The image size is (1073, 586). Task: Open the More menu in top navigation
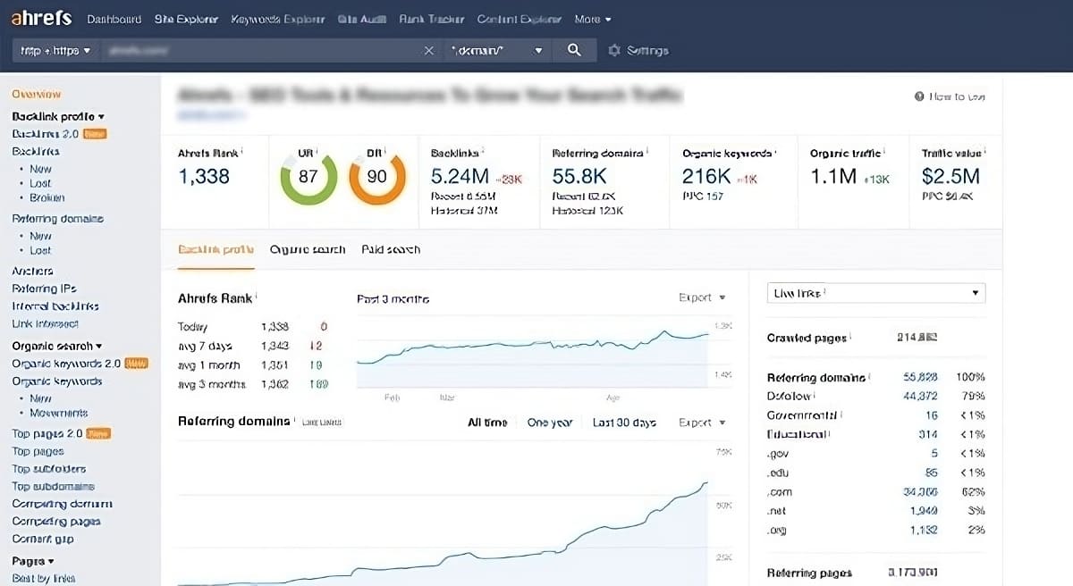pyautogui.click(x=593, y=19)
